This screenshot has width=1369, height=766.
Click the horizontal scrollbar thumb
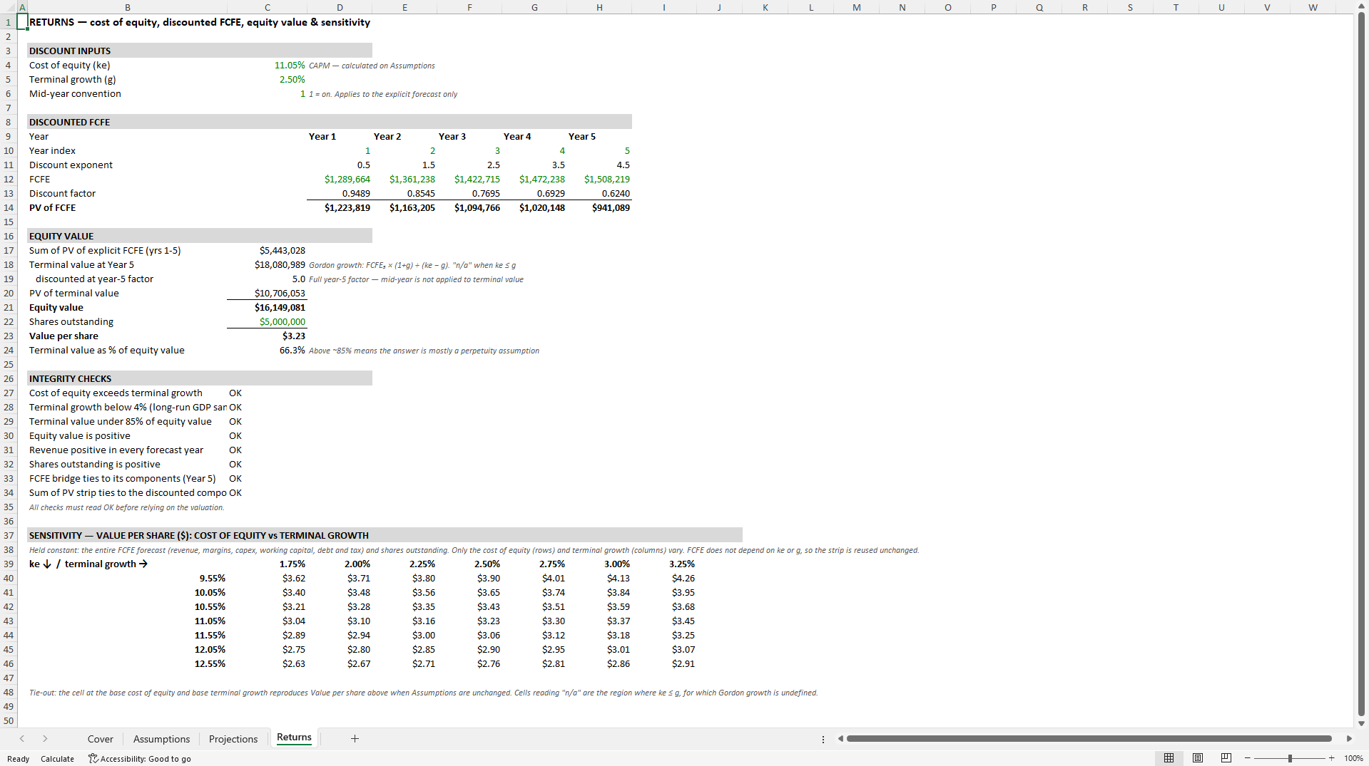(x=1089, y=739)
